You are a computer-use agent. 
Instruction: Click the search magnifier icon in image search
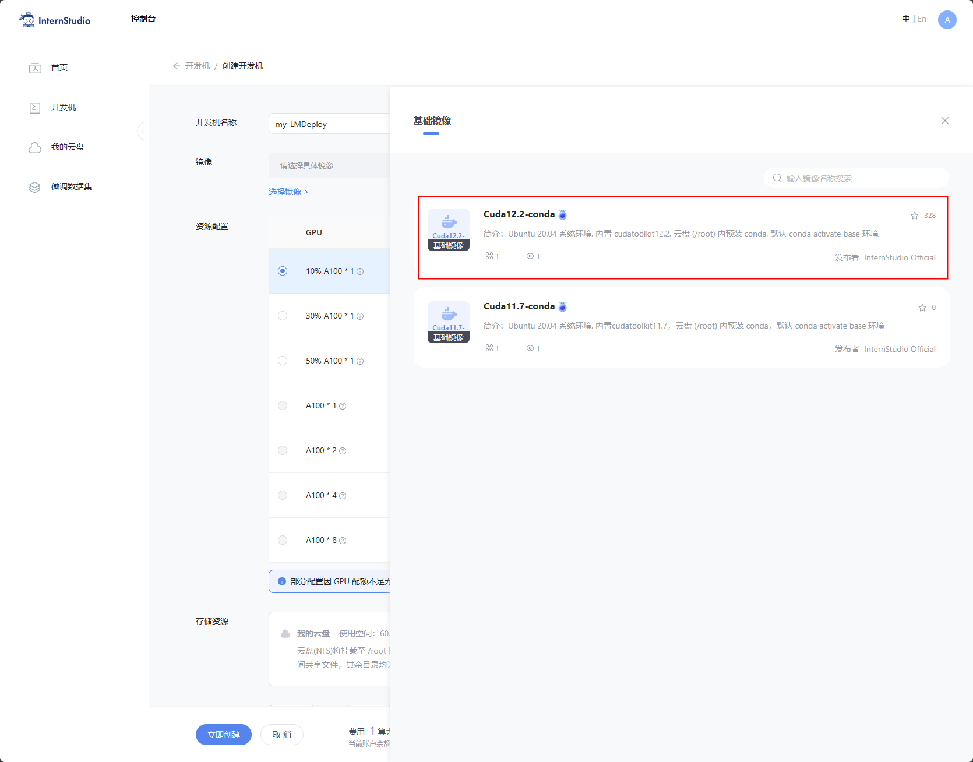[x=777, y=178]
